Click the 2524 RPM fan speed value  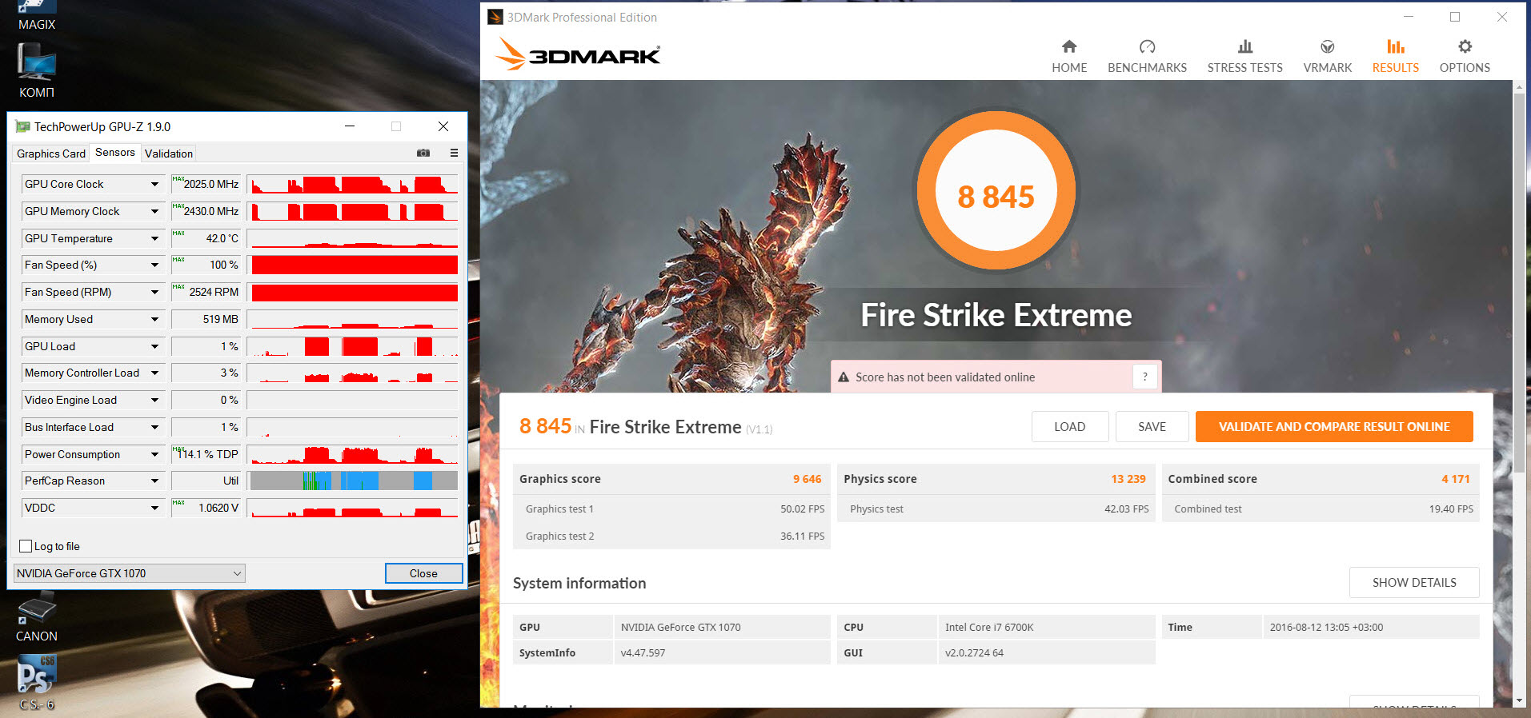[x=214, y=293]
